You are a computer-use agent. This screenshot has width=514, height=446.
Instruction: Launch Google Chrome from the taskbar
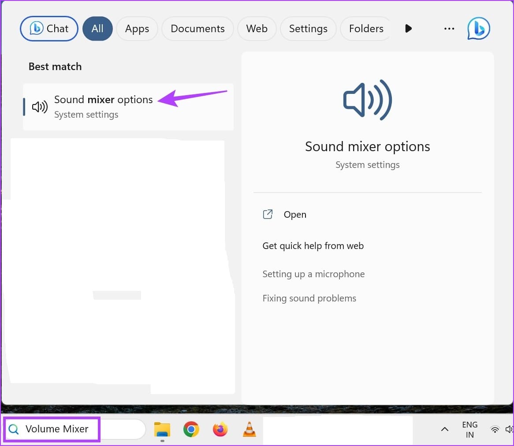click(x=191, y=429)
